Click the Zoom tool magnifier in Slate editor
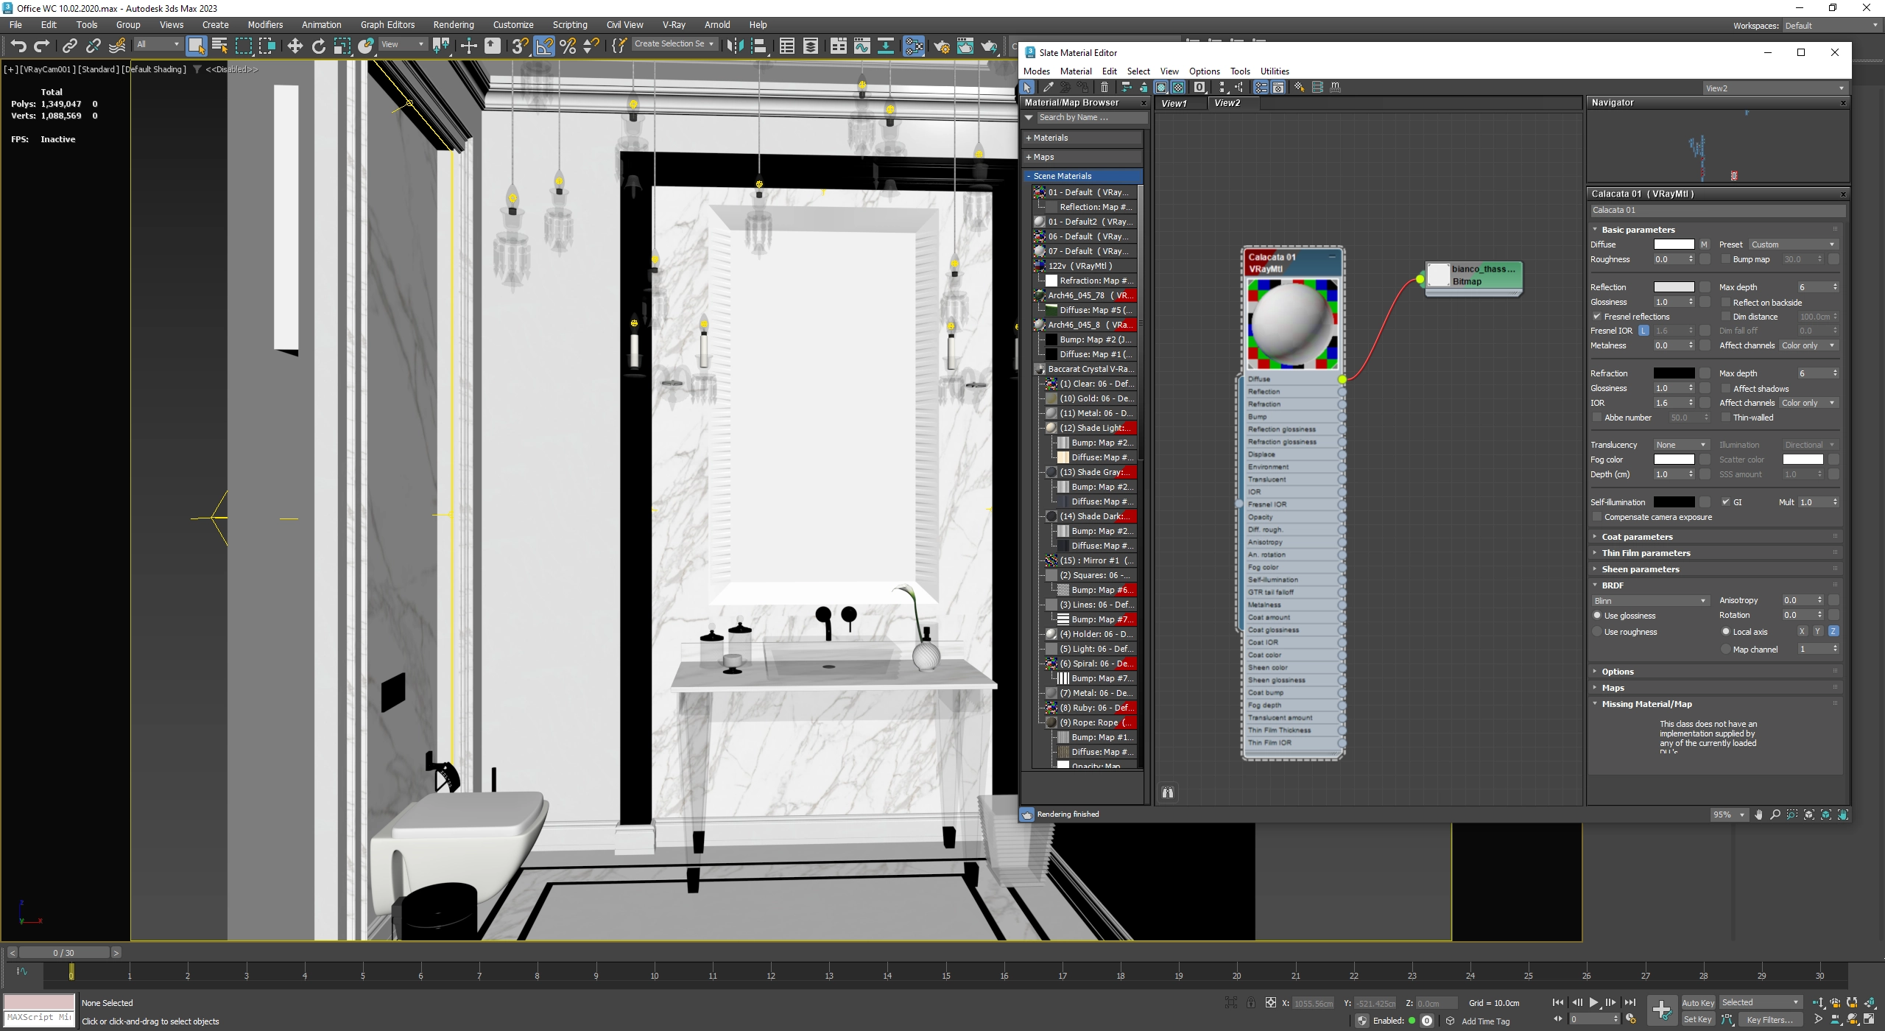The height and width of the screenshot is (1031, 1885). tap(1775, 814)
